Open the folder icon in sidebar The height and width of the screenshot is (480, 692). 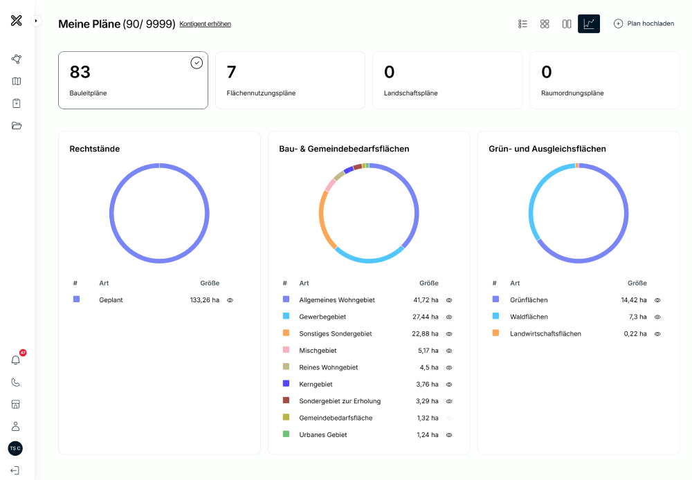(x=17, y=125)
